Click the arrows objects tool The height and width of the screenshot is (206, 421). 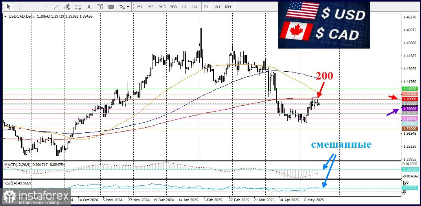coord(122,6)
